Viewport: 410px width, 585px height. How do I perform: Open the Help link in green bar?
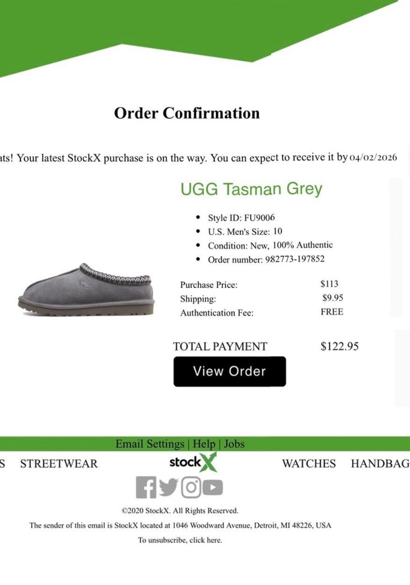[204, 444]
